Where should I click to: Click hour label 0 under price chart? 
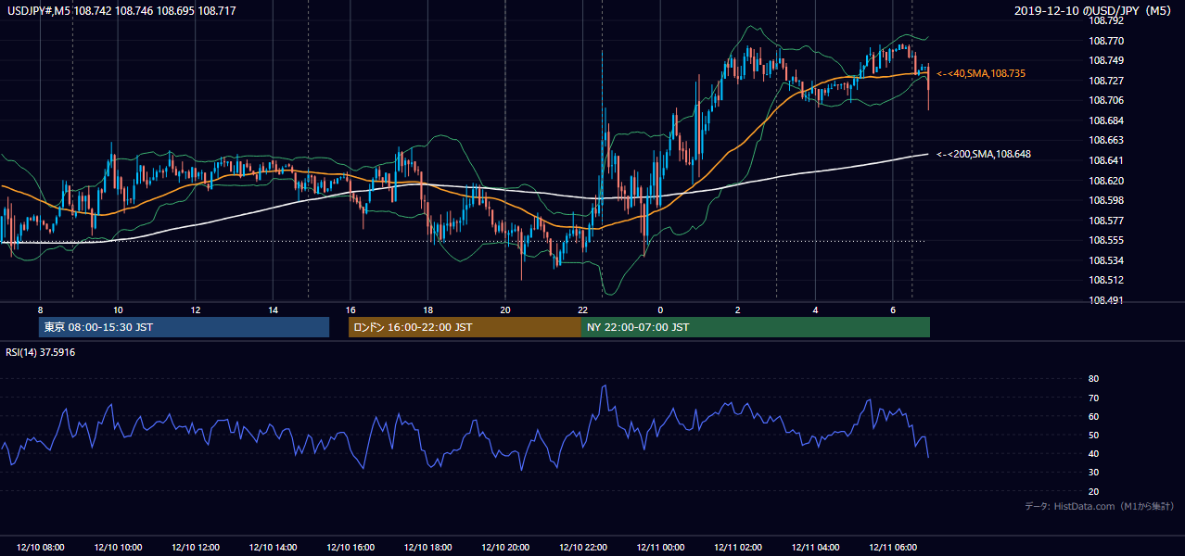click(x=660, y=310)
